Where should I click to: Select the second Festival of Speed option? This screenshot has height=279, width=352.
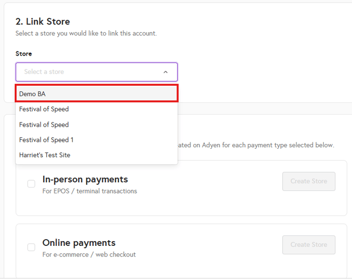[44, 125]
